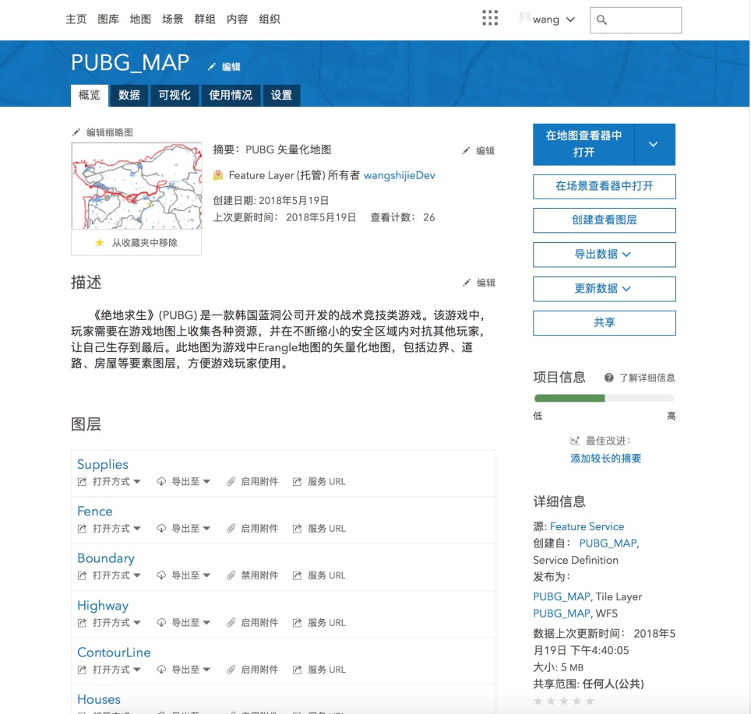
Task: Switch to the 设置 tab
Action: (x=281, y=95)
